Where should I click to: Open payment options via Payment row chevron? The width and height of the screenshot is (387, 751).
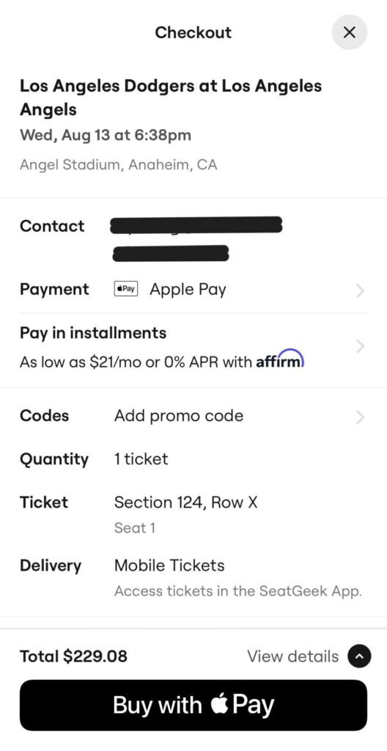tap(361, 290)
